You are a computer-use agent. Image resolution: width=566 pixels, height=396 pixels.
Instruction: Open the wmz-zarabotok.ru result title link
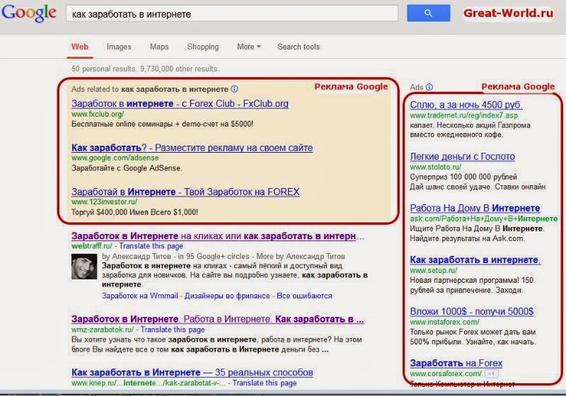pyautogui.click(x=218, y=319)
